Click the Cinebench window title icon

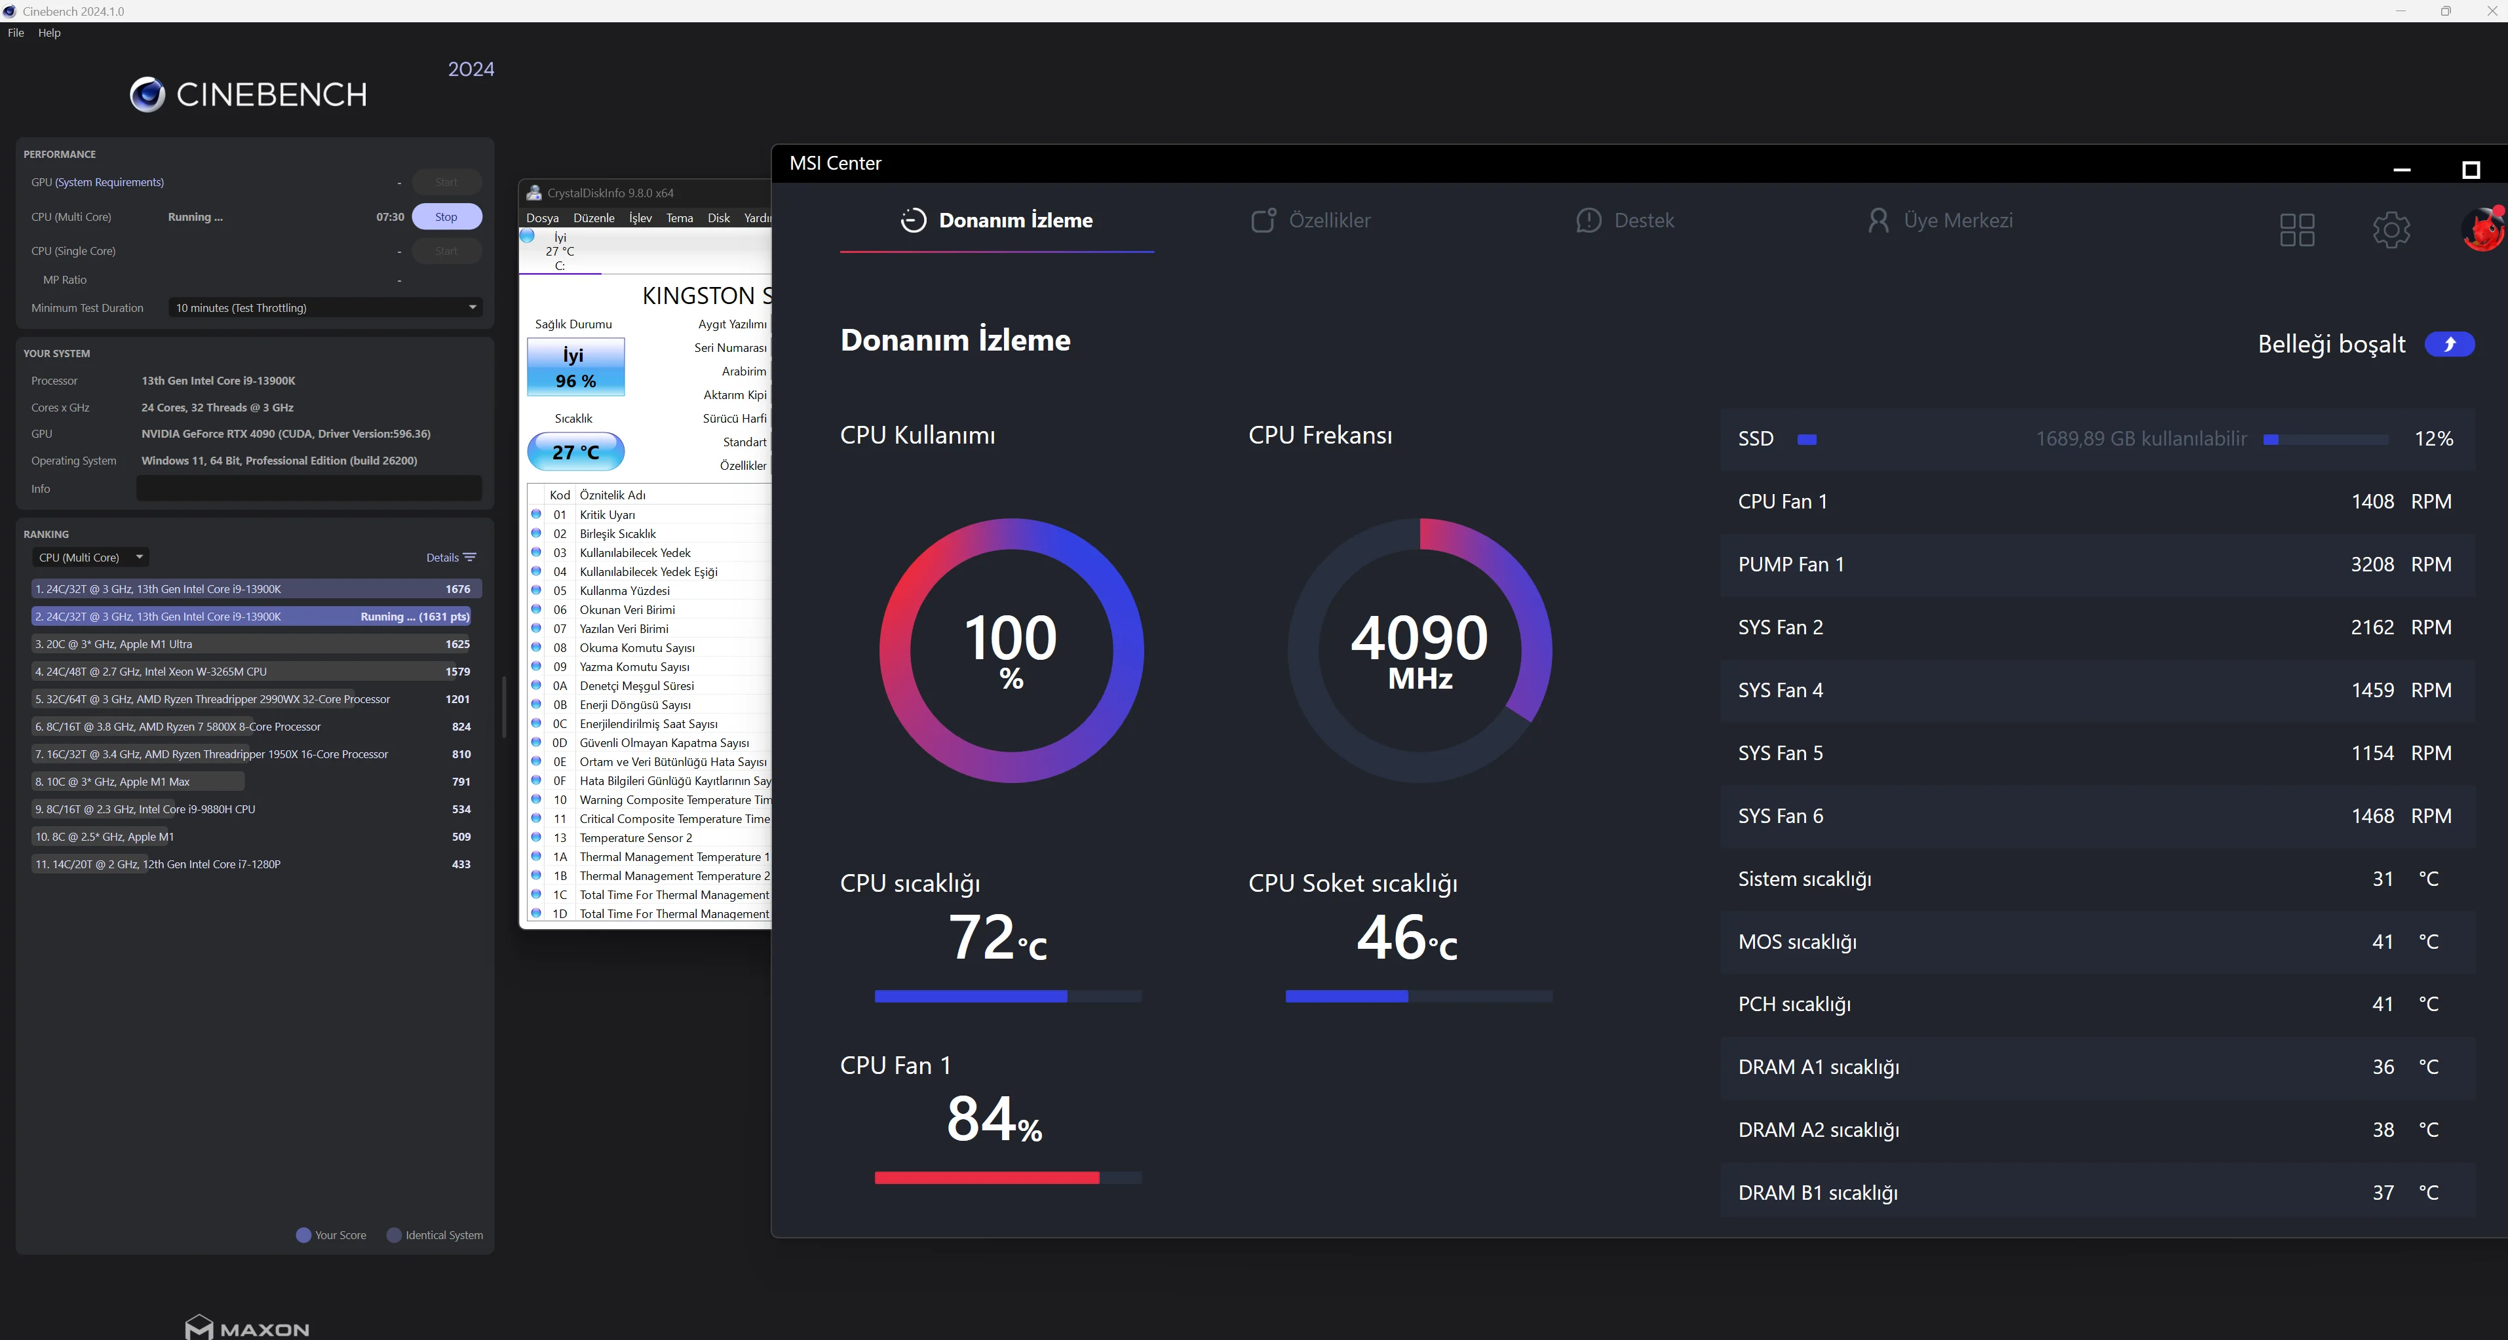tap(10, 10)
